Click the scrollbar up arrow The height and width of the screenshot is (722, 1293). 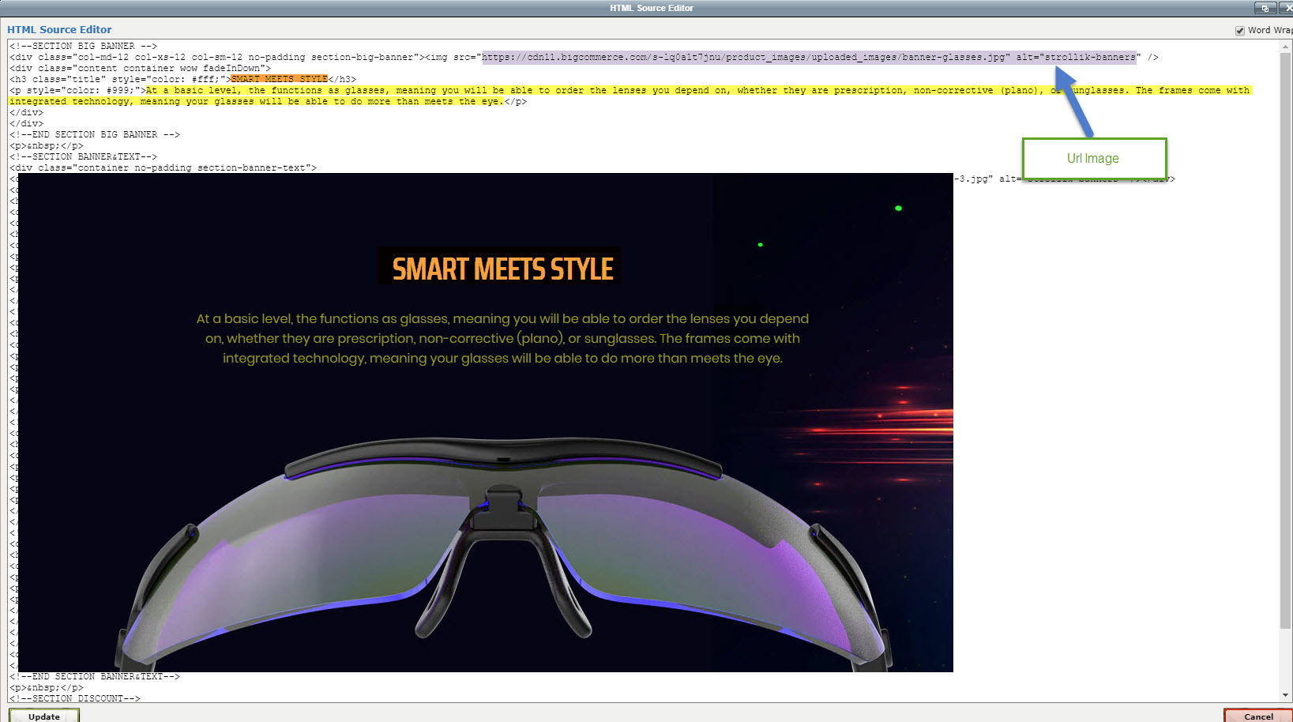pos(1286,47)
